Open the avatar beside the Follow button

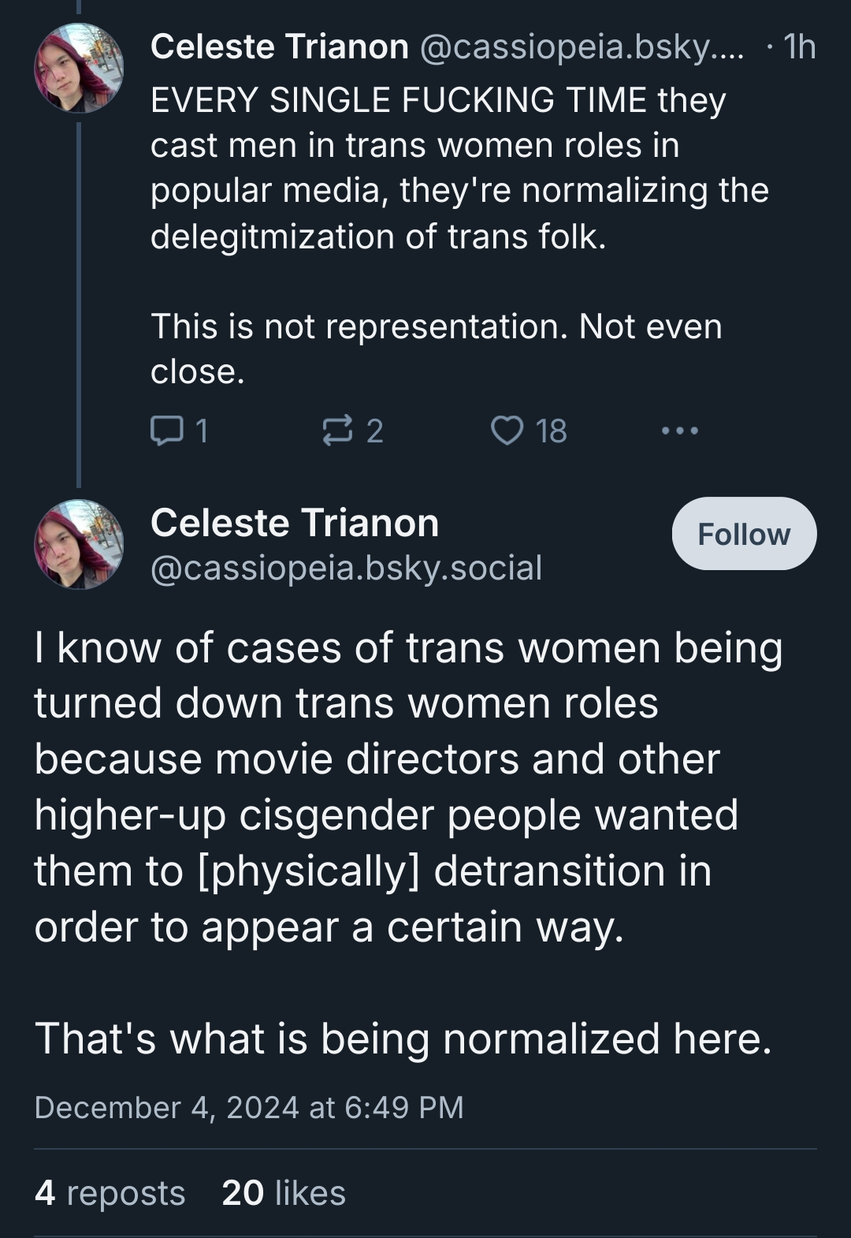79,544
